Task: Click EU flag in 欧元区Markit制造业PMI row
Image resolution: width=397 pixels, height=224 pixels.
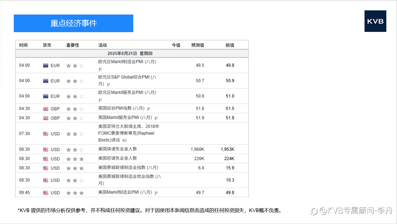Action: 46,66
